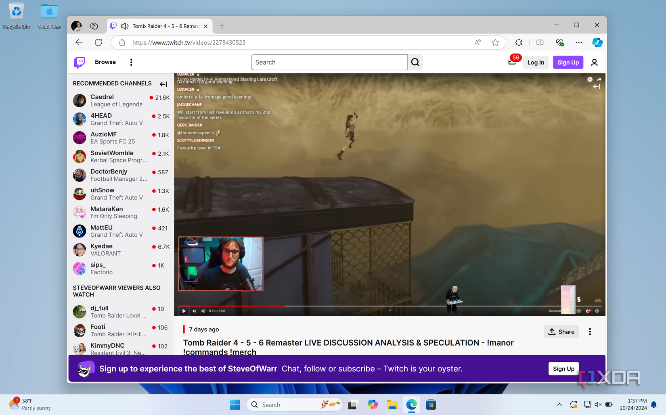This screenshot has width=666, height=415.
Task: Close the Tomb Raider tab
Action: 206,26
